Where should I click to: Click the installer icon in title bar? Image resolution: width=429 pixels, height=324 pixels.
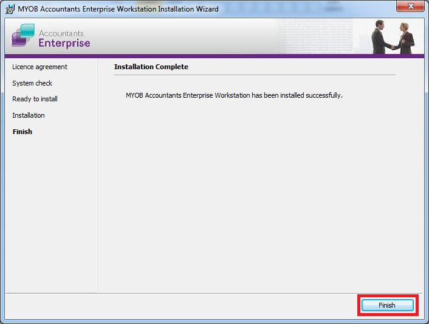tap(10, 8)
